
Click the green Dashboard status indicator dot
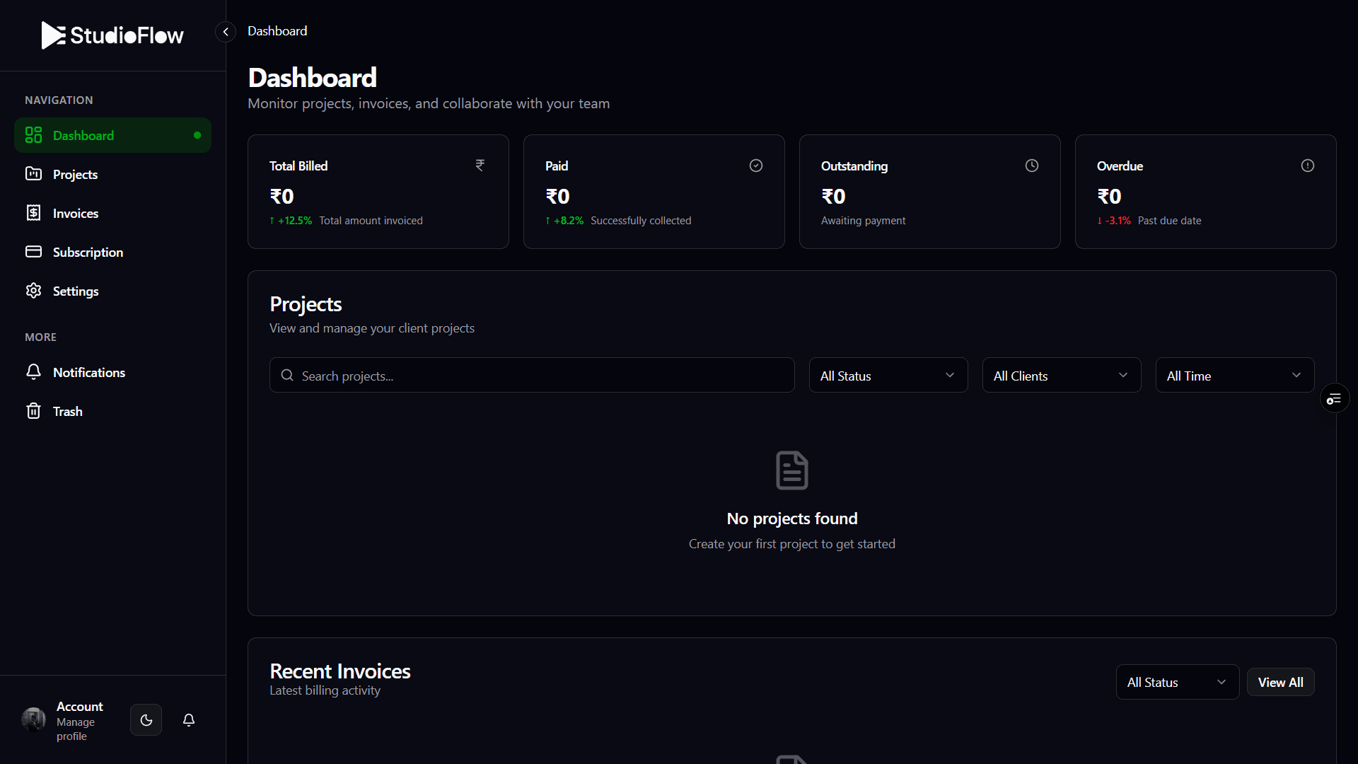point(197,135)
